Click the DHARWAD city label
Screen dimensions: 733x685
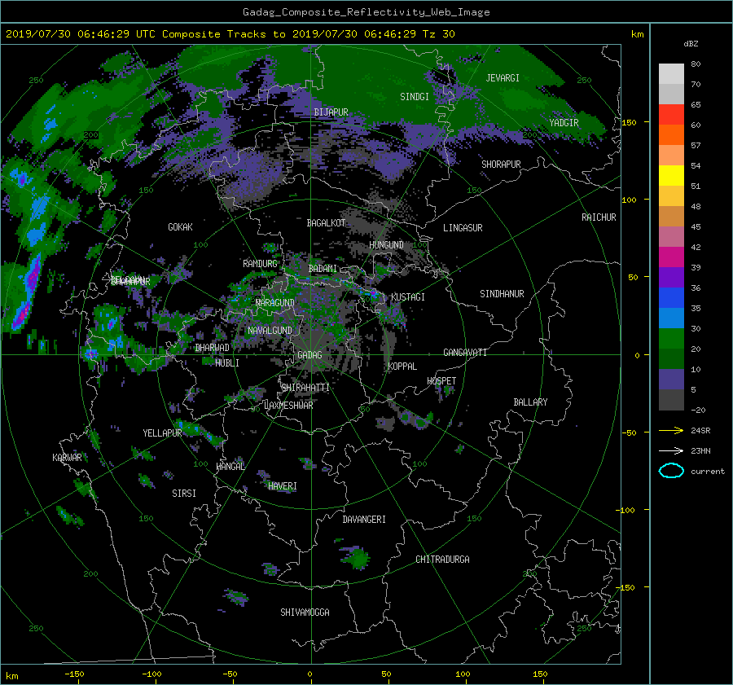[x=213, y=348]
